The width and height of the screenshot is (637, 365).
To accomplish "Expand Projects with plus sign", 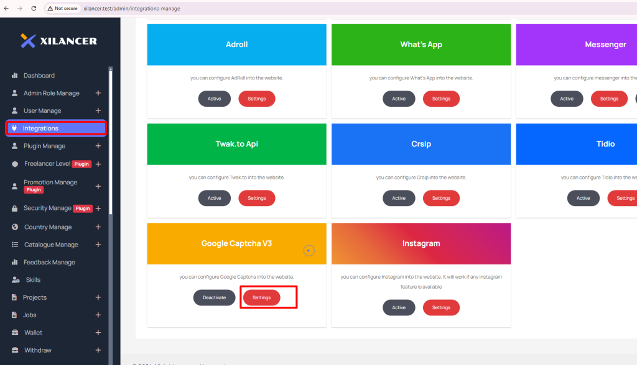I will click(x=98, y=297).
